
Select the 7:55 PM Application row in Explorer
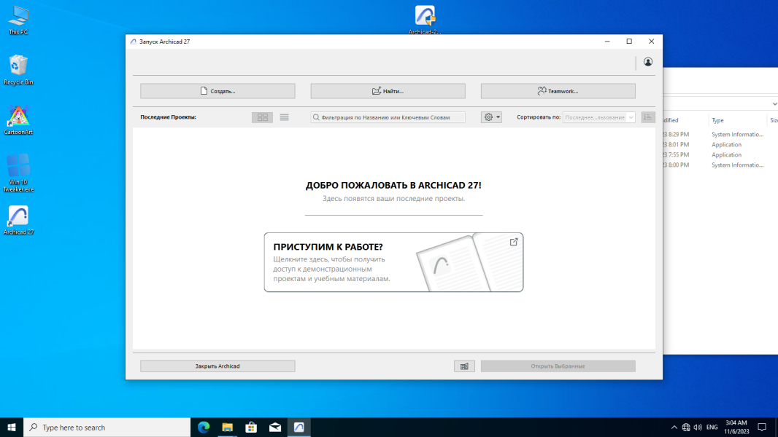(x=720, y=155)
